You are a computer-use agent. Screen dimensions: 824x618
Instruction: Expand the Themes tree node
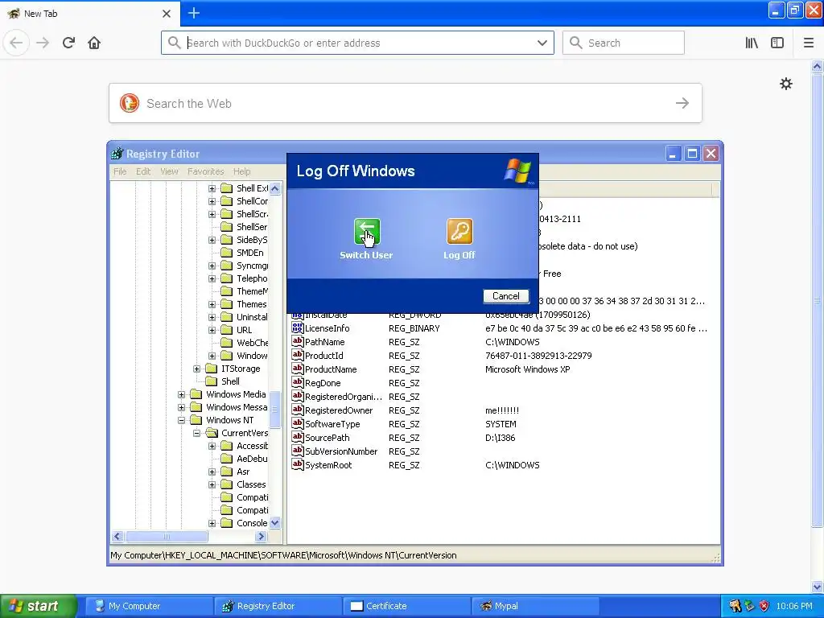(x=212, y=304)
